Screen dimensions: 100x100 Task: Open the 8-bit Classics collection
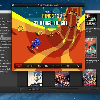point(4,72)
